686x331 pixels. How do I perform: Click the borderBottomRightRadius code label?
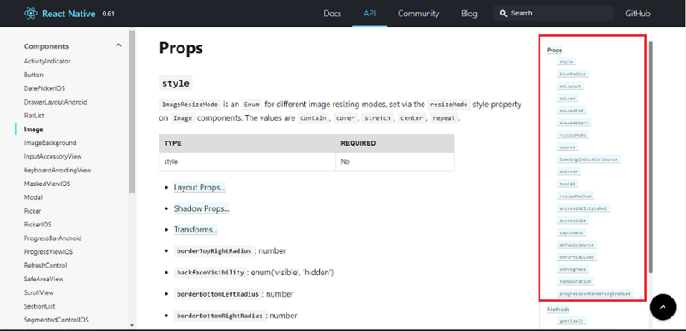coord(220,316)
